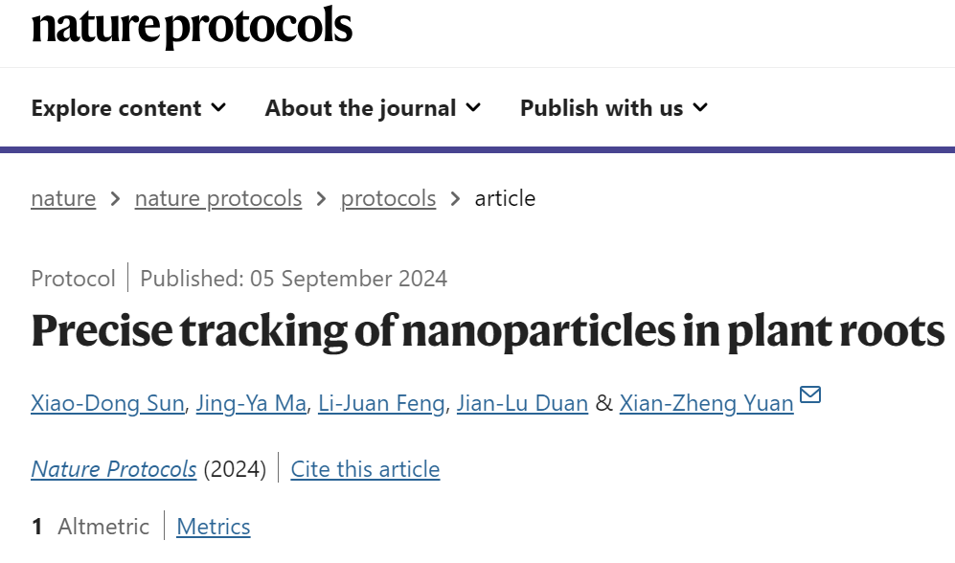955x563 pixels.
Task: Expand the Explore content chevron
Action: pyautogui.click(x=218, y=108)
